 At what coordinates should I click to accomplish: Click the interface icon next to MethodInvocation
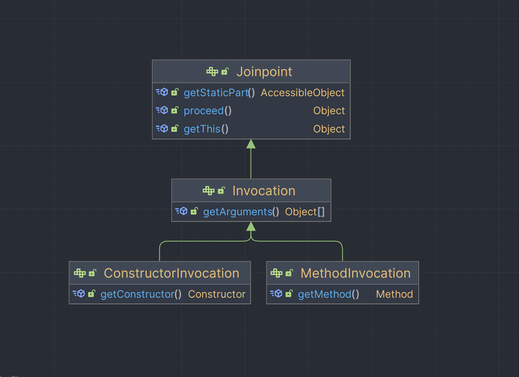coord(276,273)
